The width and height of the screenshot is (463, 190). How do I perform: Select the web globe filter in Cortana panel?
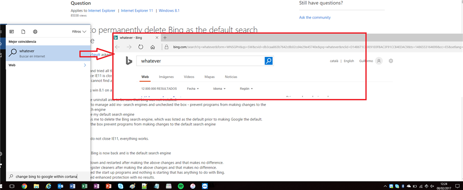click(x=35, y=32)
